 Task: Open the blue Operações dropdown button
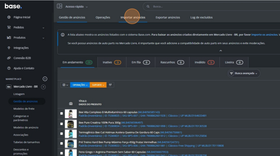point(80,85)
